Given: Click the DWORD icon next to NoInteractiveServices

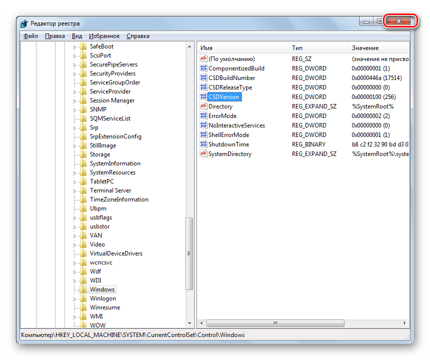Looking at the screenshot, I should [x=203, y=125].
